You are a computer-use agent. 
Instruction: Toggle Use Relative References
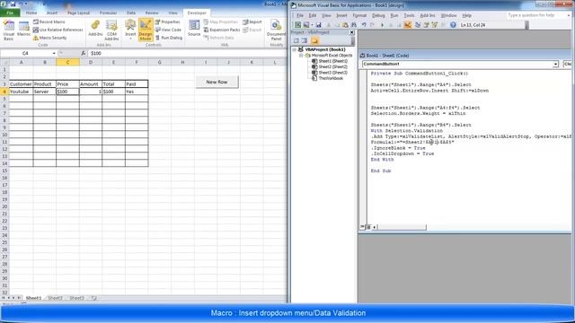pos(57,30)
